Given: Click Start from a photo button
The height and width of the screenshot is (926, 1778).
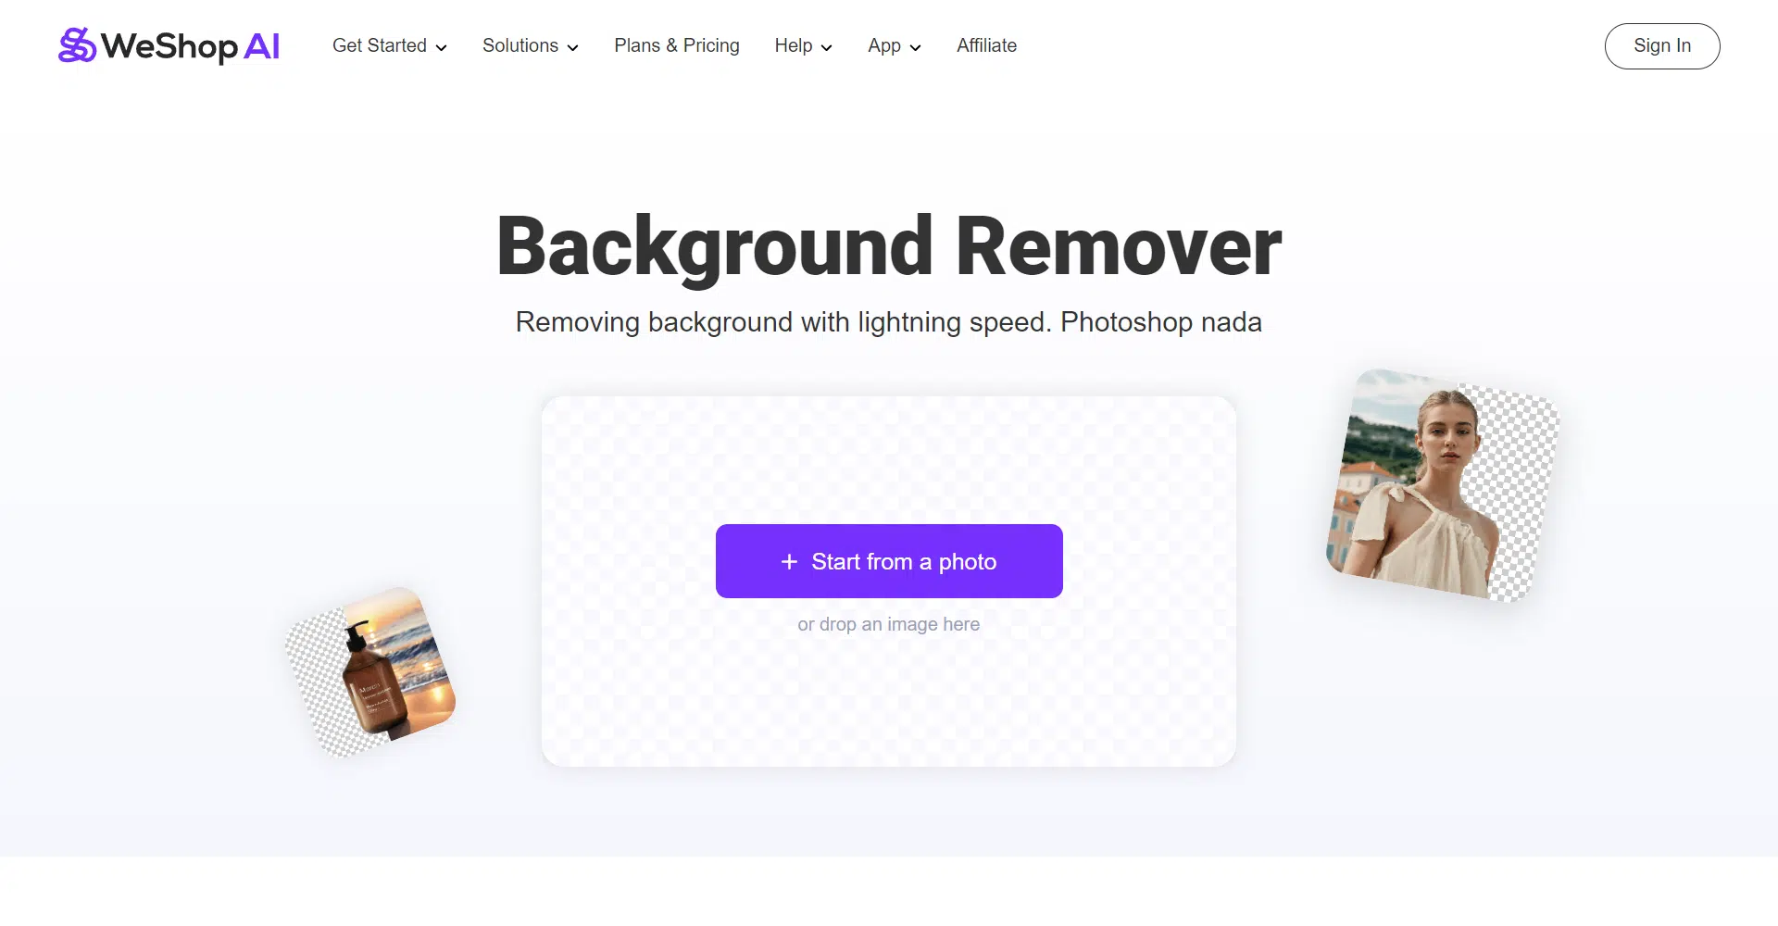Looking at the screenshot, I should click(x=889, y=561).
